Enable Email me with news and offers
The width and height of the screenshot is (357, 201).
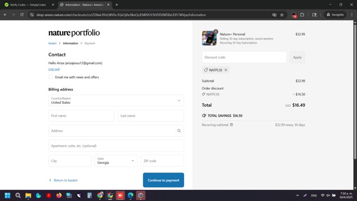click(x=51, y=77)
